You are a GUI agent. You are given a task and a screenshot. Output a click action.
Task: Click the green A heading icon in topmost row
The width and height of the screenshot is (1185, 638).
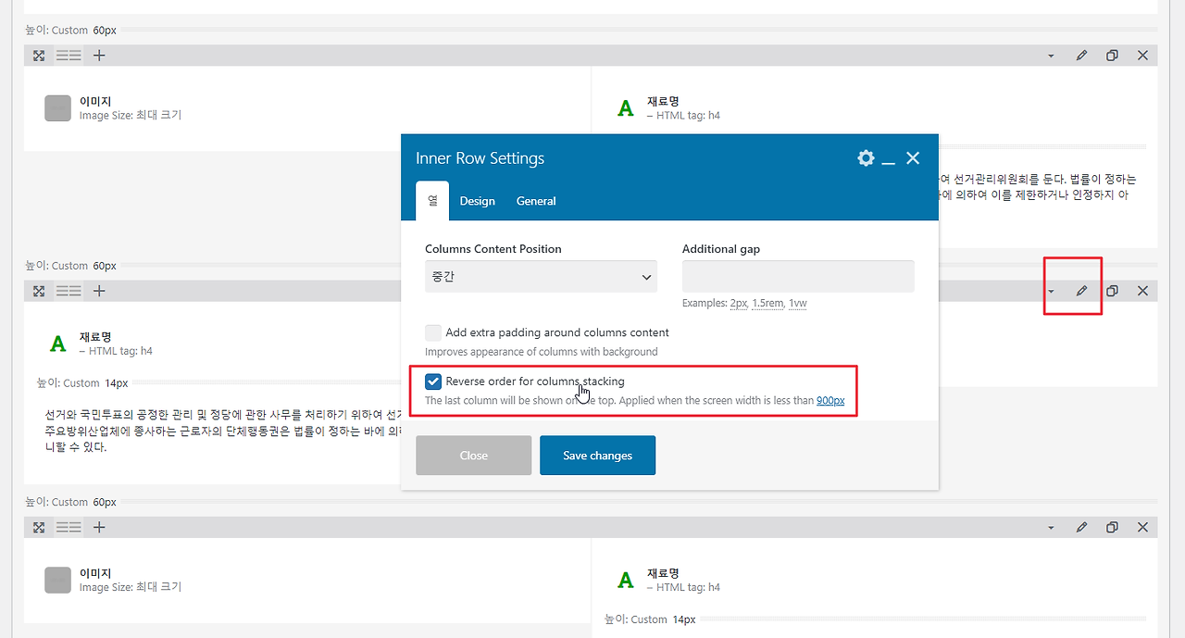626,108
